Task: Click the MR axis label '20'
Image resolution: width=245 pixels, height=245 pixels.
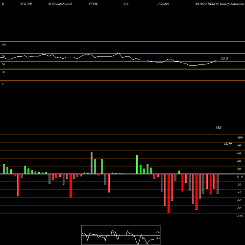Action: 239,169
